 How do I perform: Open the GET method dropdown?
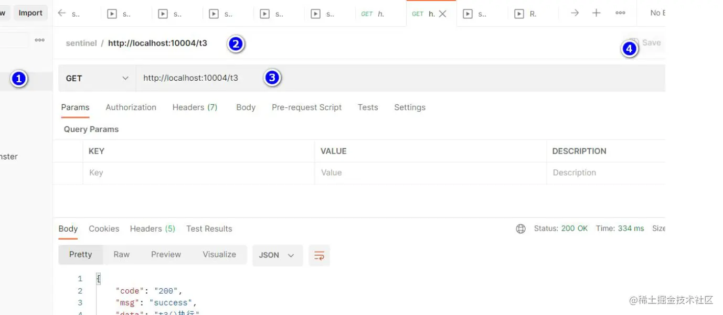(97, 78)
